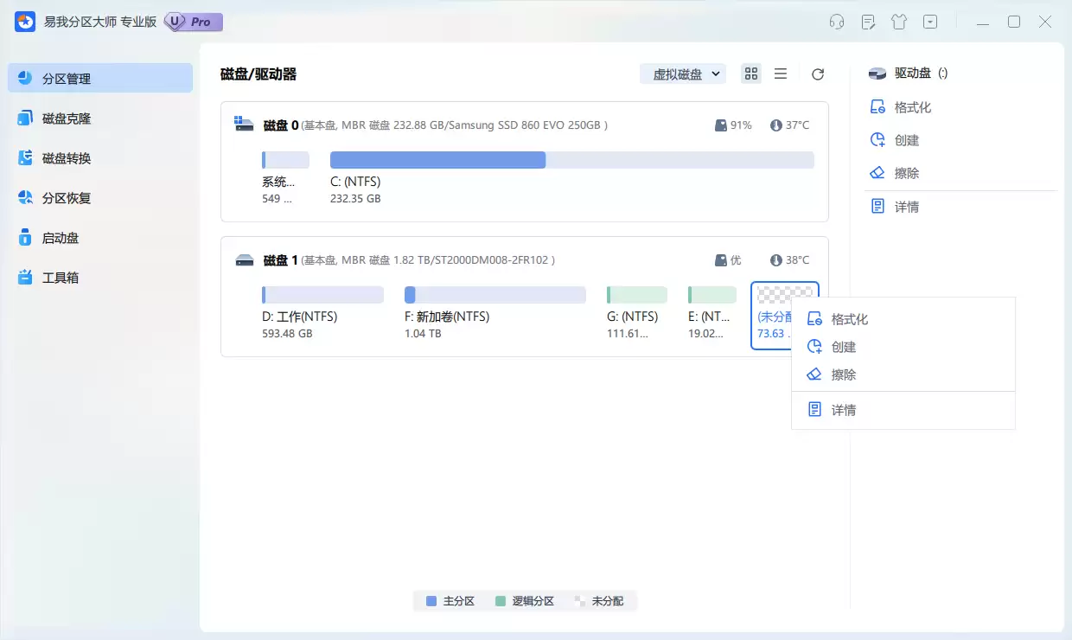Select 详情 in the context menu

845,409
